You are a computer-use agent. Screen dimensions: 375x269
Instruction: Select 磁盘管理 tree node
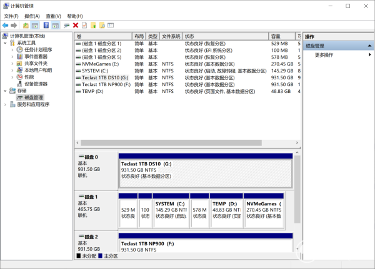pos(34,97)
